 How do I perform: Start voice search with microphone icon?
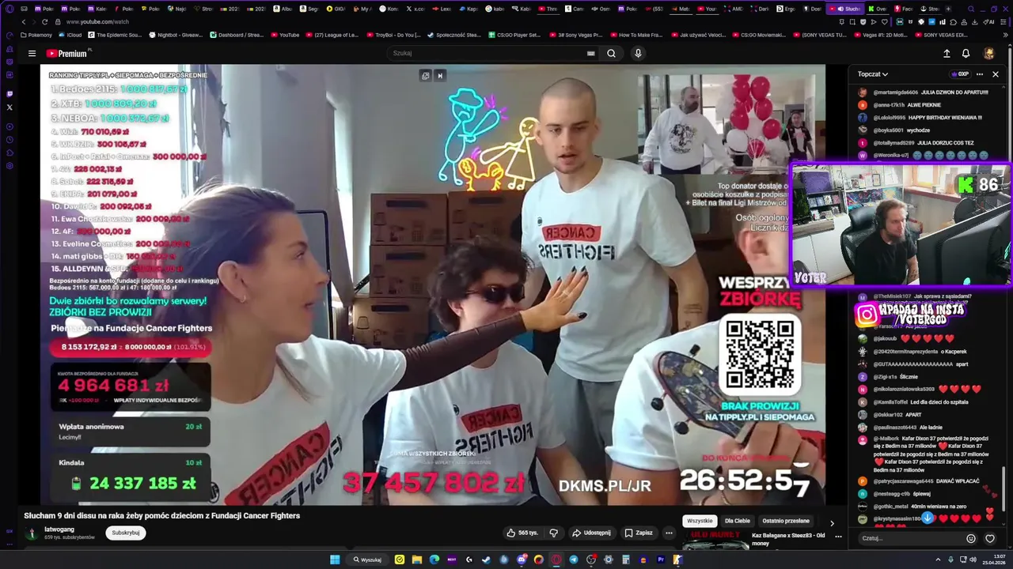[638, 54]
